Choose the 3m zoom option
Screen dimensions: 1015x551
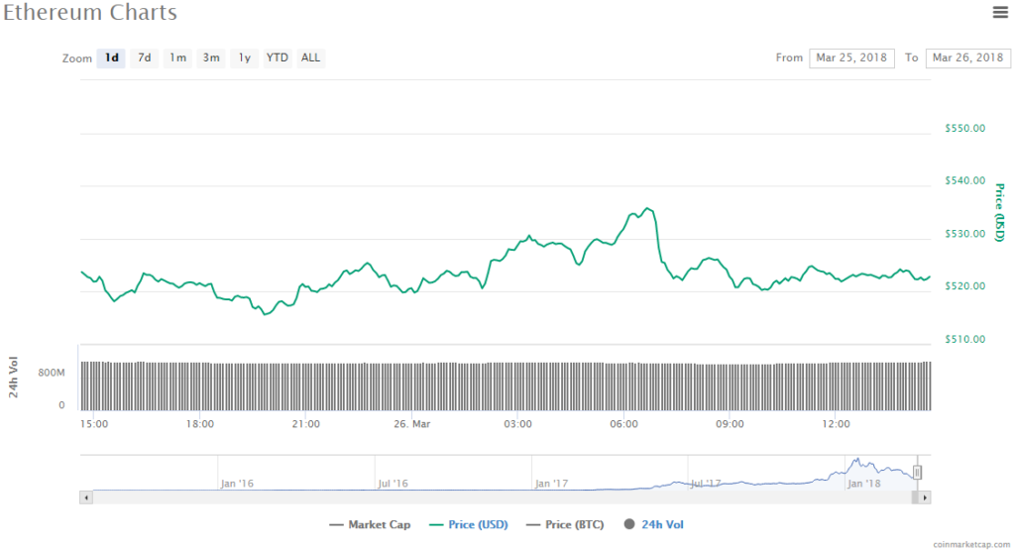tap(211, 57)
